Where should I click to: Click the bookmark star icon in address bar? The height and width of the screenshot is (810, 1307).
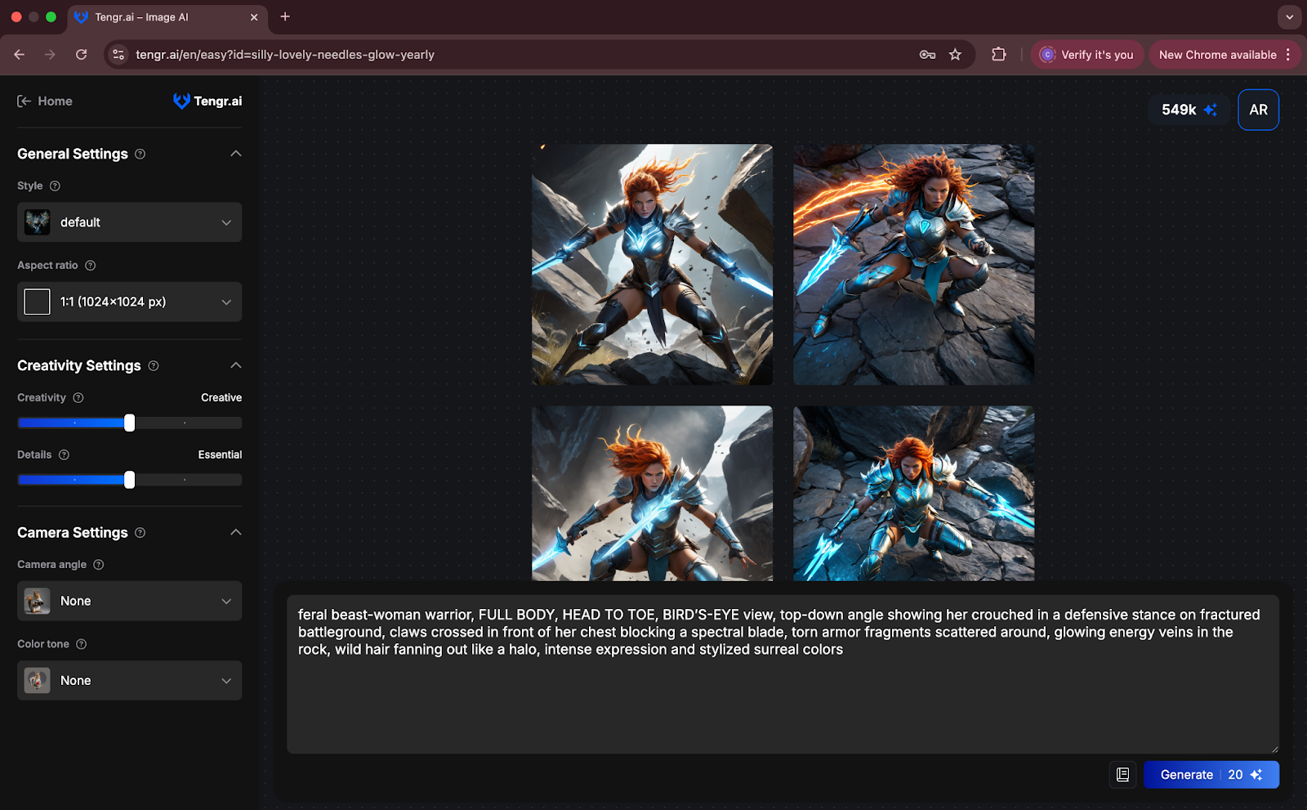click(x=955, y=55)
